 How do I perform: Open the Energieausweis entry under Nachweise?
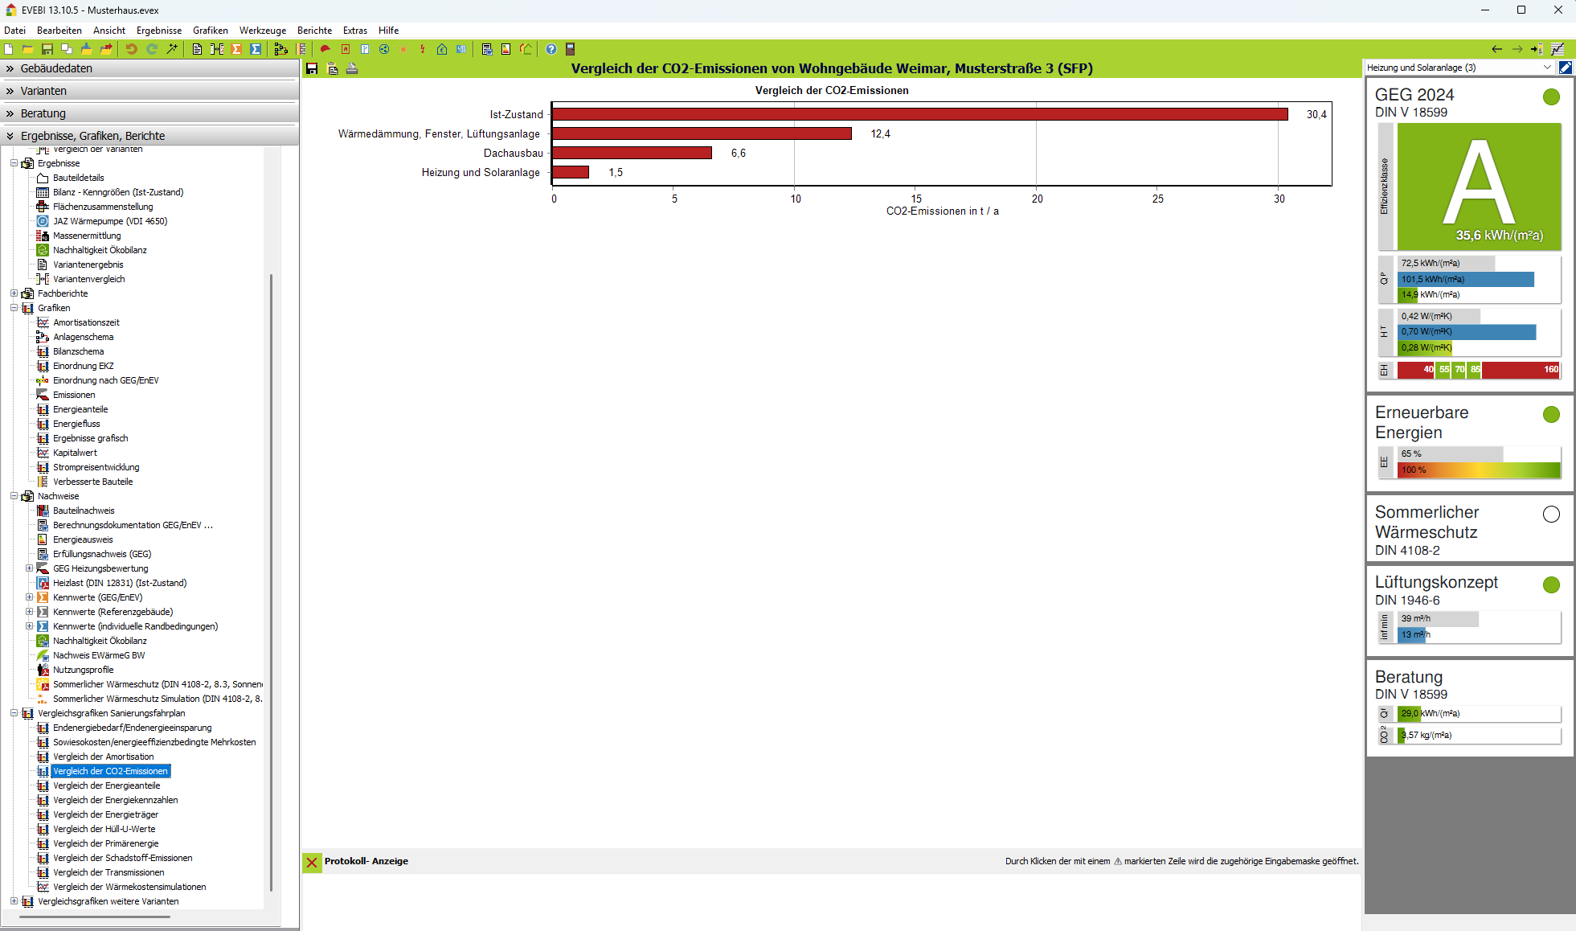pos(83,539)
